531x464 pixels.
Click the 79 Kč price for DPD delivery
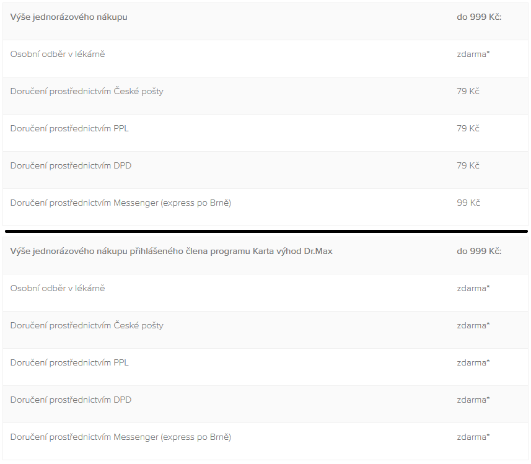tap(468, 165)
